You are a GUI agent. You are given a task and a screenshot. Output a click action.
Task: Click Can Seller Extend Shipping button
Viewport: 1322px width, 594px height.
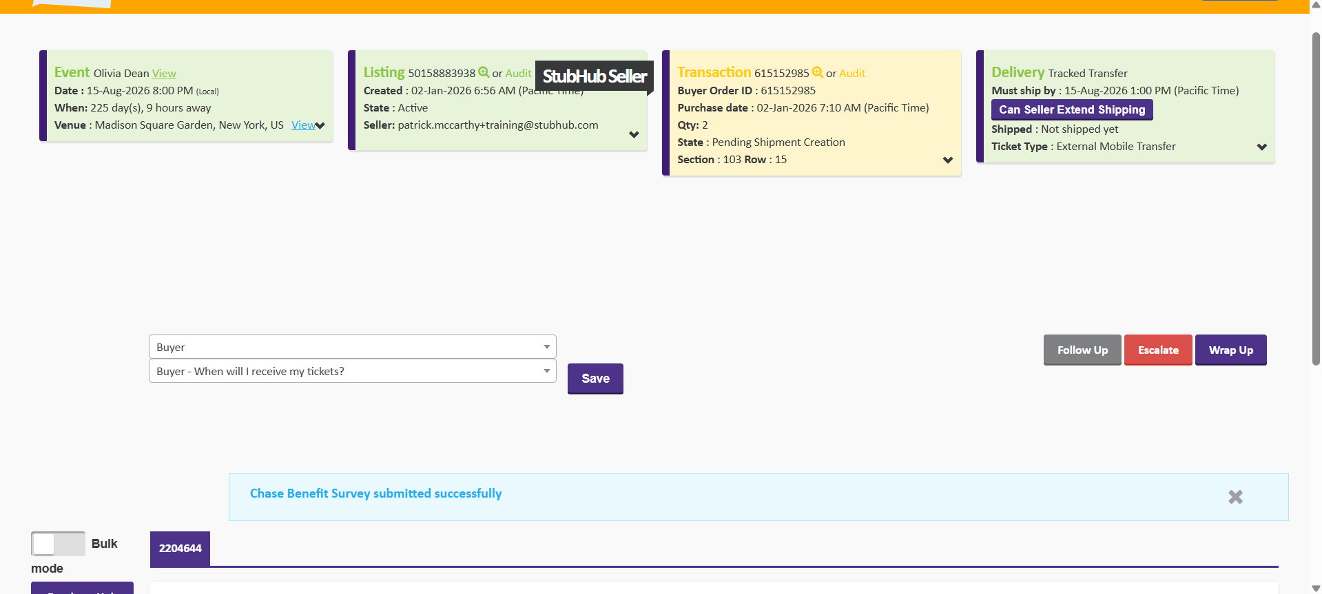(1071, 109)
